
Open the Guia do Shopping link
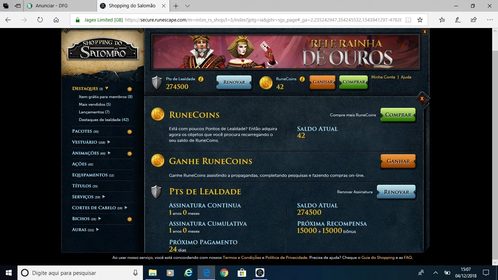378,258
